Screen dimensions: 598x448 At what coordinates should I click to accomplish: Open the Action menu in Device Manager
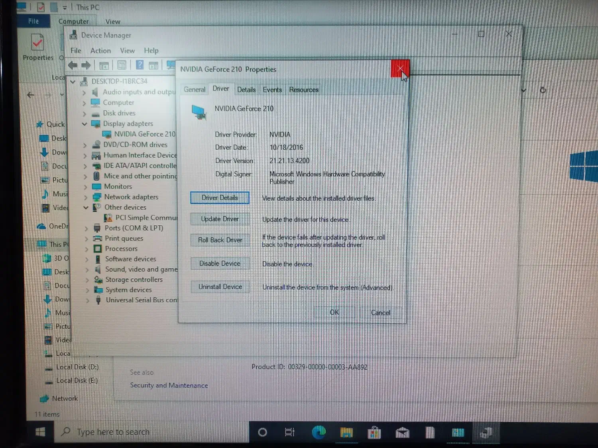[100, 51]
